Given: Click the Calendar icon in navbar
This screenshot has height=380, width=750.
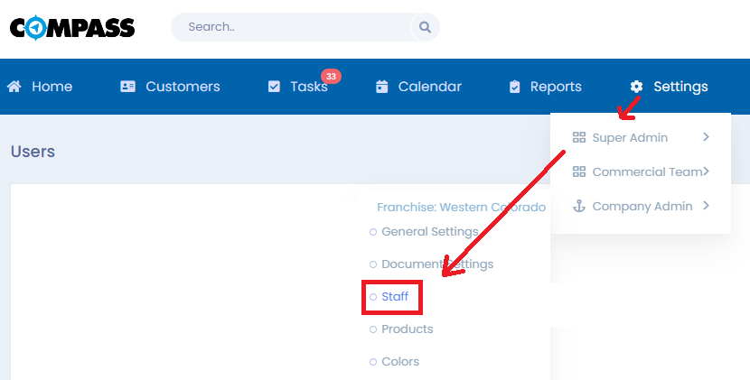Looking at the screenshot, I should click(381, 87).
